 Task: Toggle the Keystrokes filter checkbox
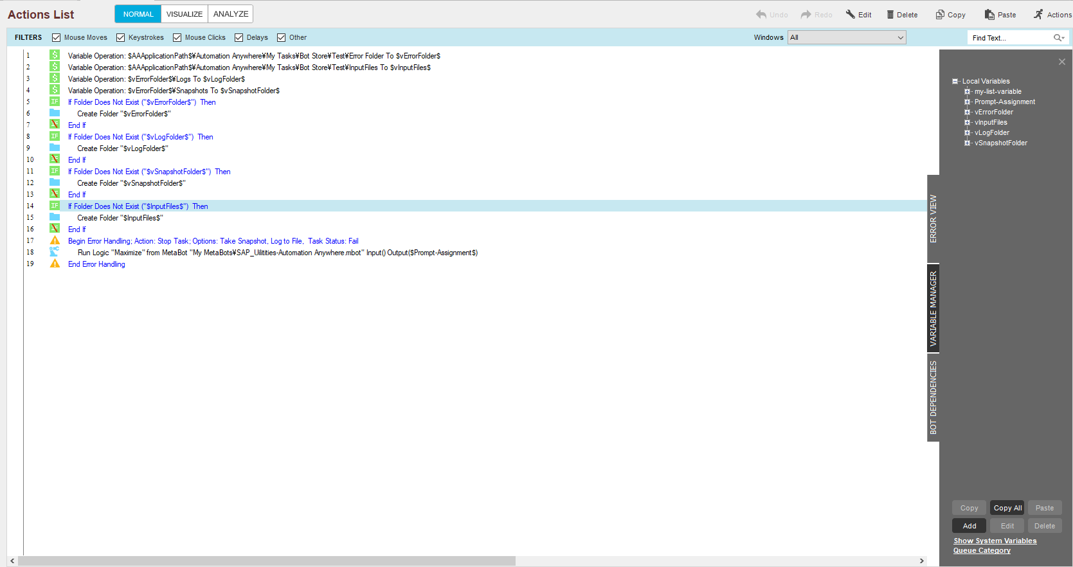121,37
